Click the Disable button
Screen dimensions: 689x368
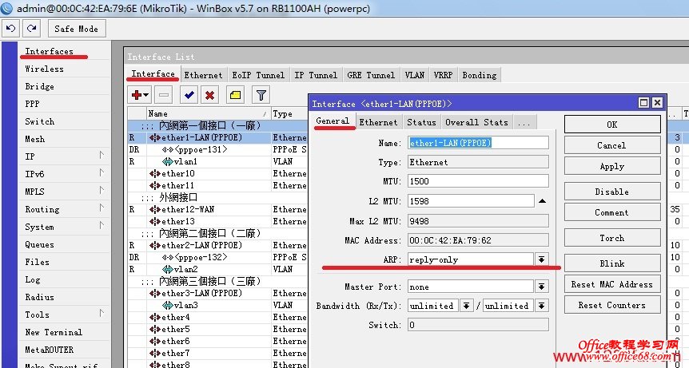point(612,192)
